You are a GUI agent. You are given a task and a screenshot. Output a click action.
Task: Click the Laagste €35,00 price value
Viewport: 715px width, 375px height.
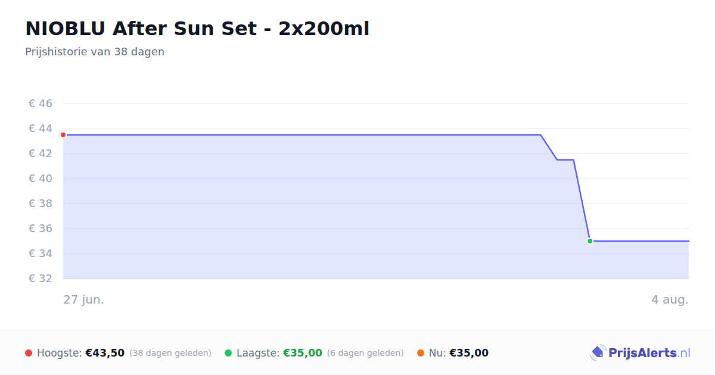(303, 353)
